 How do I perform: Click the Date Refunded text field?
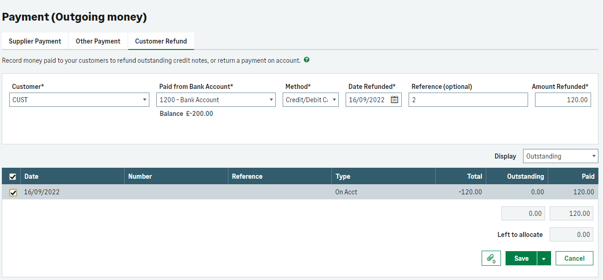(x=367, y=100)
